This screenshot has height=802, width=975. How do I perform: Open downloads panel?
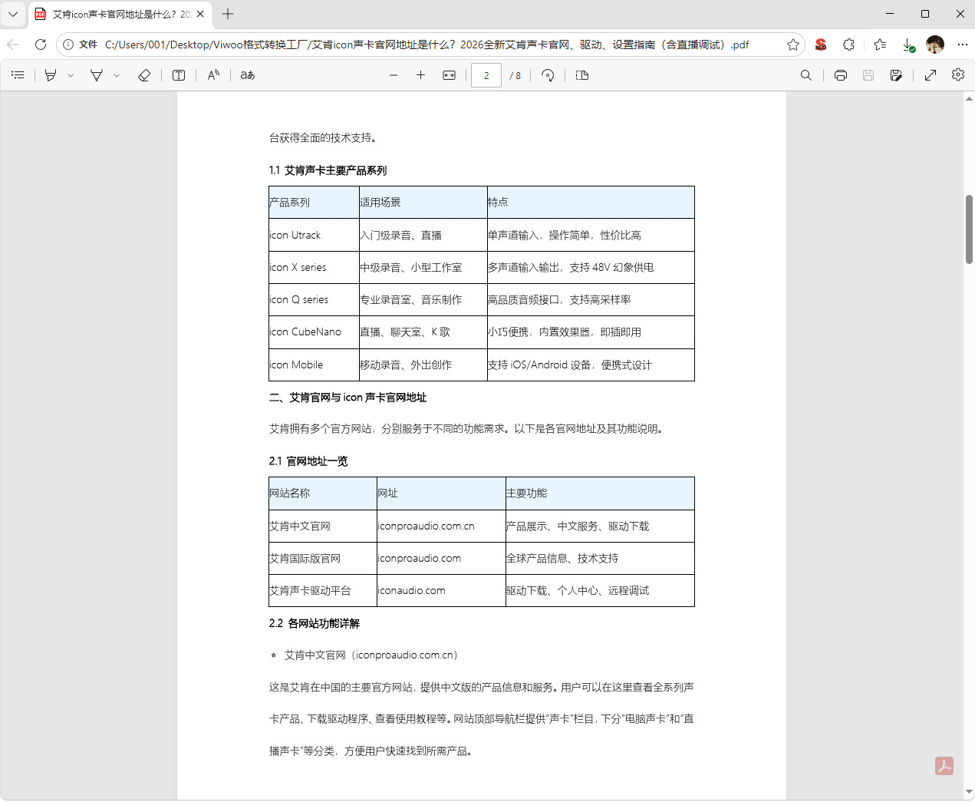[908, 45]
